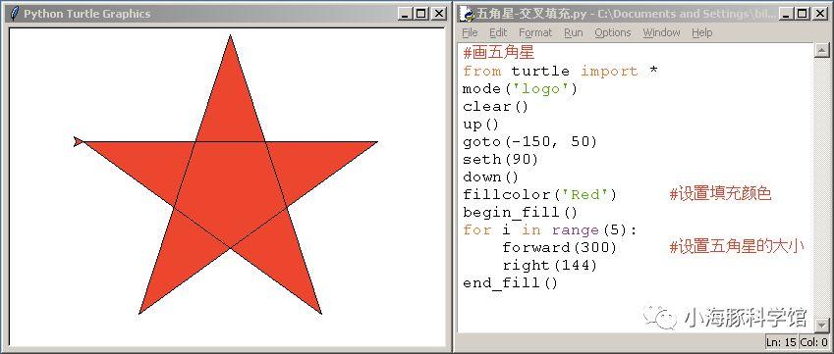Click the line mode('logo')
834x354 pixels.
tap(521, 88)
